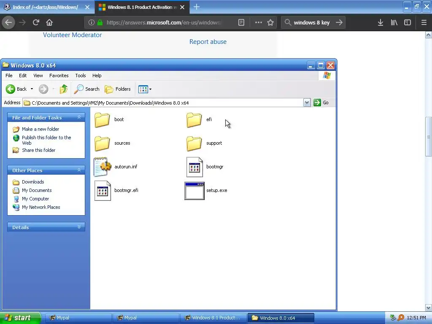Toggle the Folders pane button
Viewport: 432px width, 324px height.
pos(118,89)
